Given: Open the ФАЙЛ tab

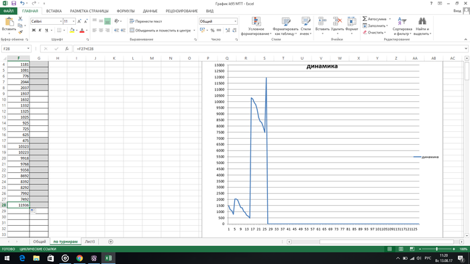Looking at the screenshot, I should [8, 11].
